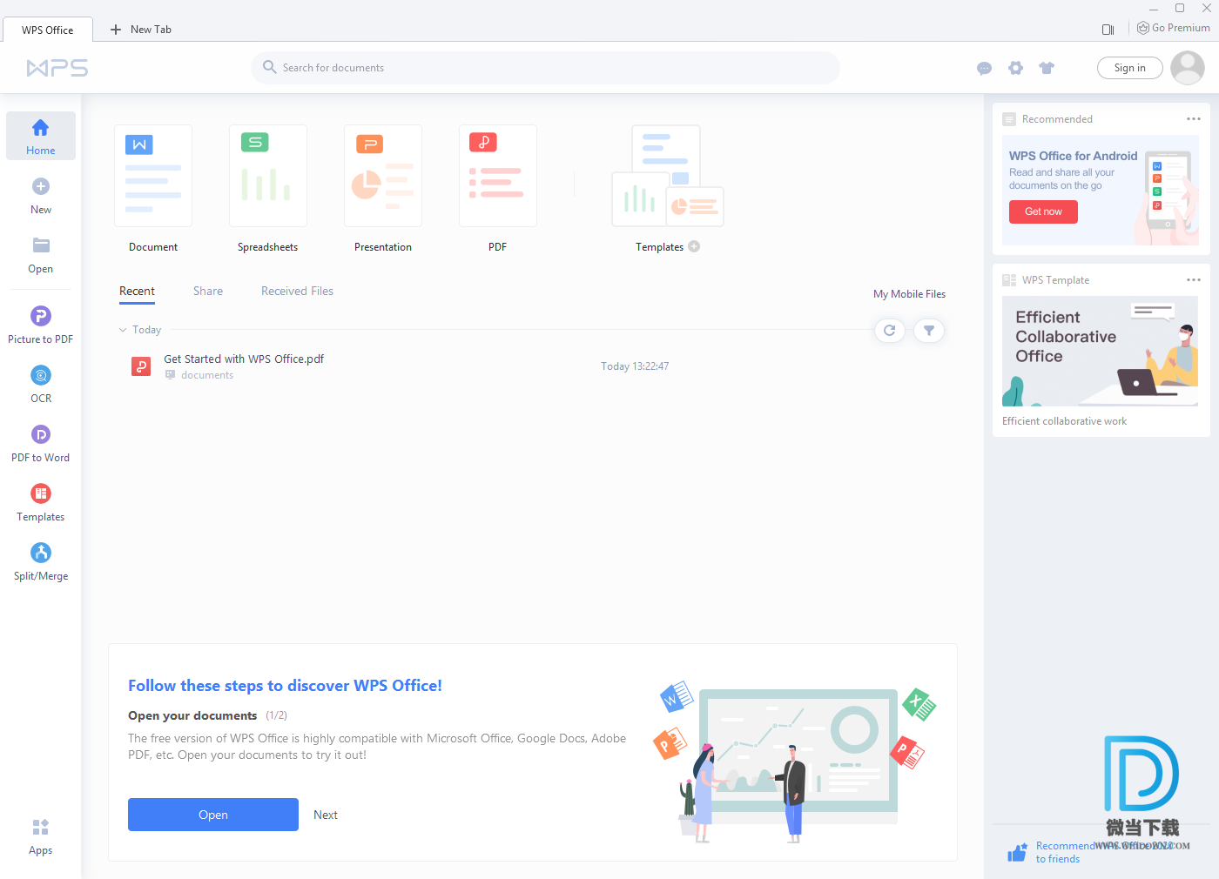Click the blue Open button
Viewport: 1219px width, 879px height.
[213, 815]
